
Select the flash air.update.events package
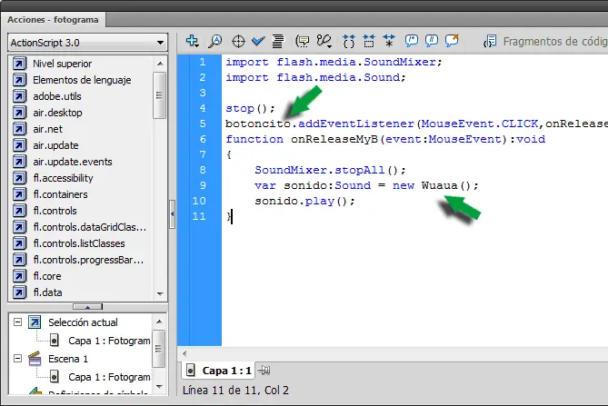[72, 162]
